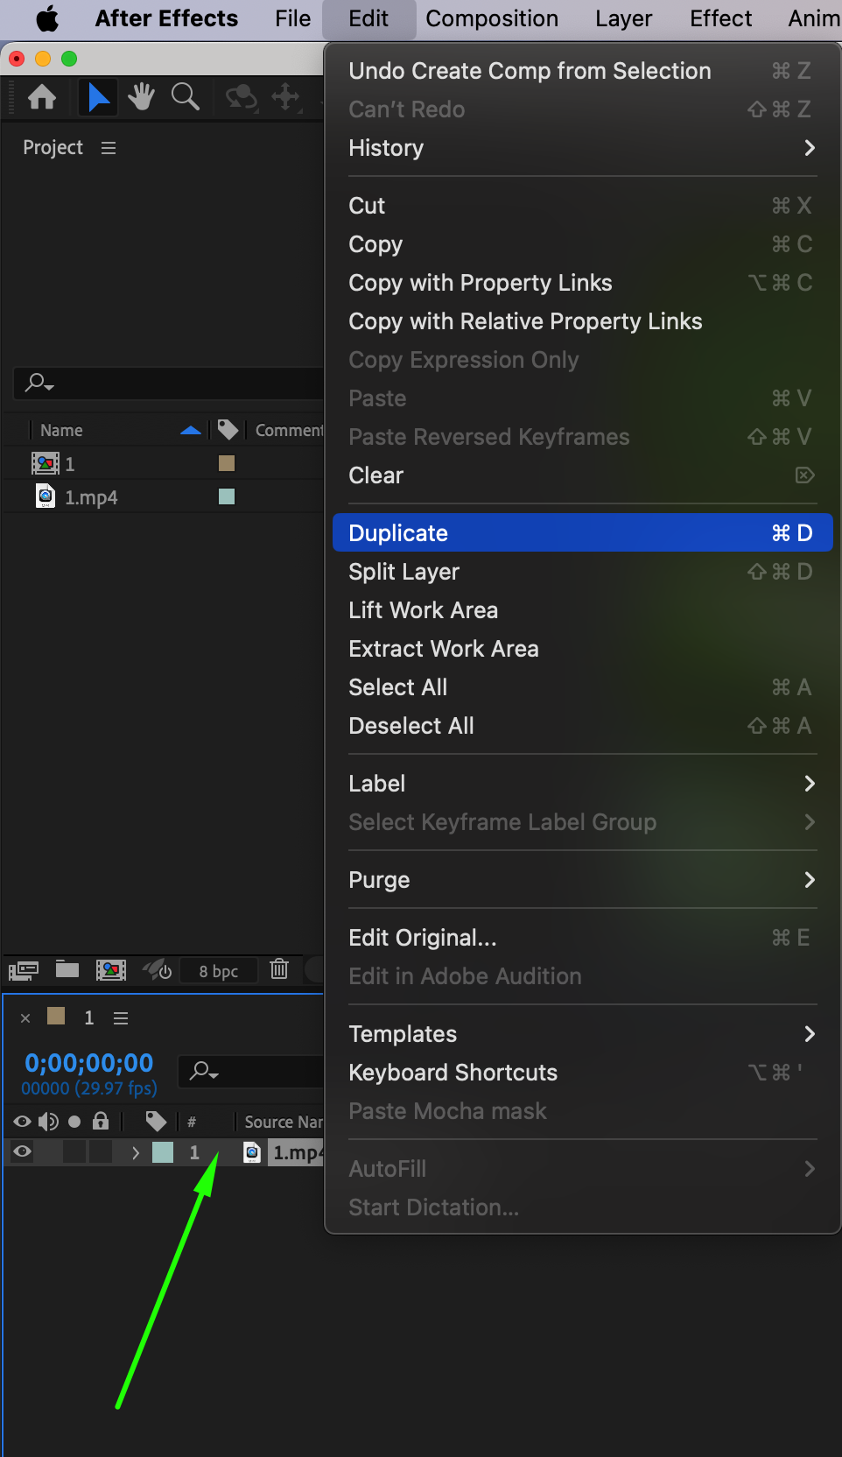Open the Composition menu in the menu bar
This screenshot has width=842, height=1457.
coord(491,18)
